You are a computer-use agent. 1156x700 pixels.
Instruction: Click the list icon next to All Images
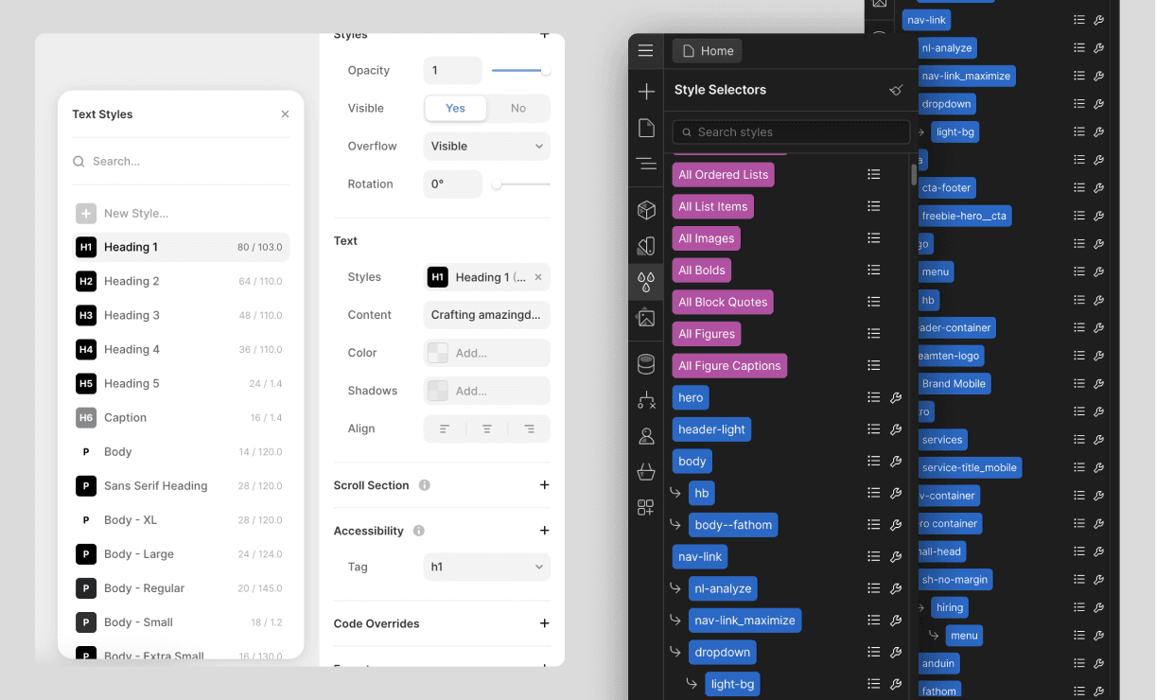(873, 237)
